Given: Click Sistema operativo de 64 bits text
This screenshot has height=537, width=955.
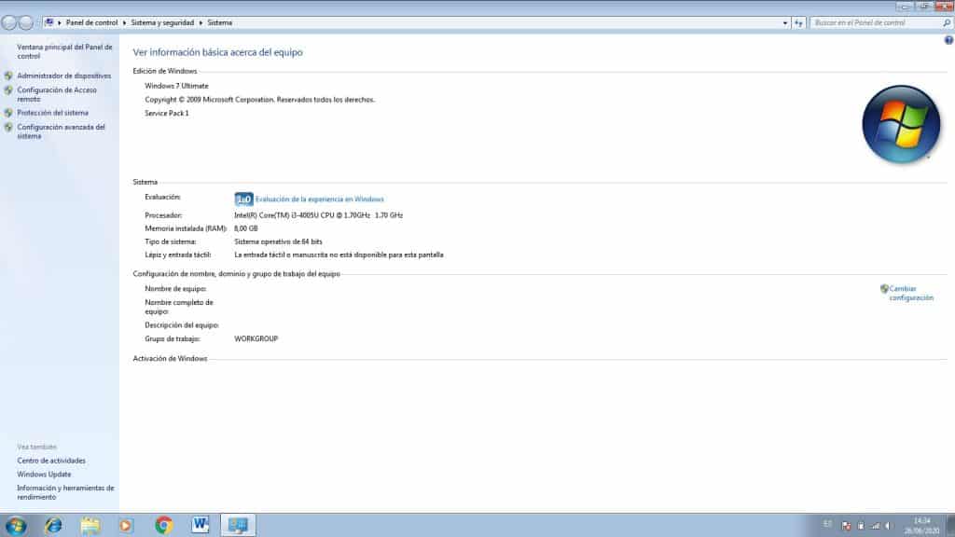Looking at the screenshot, I should (x=278, y=241).
